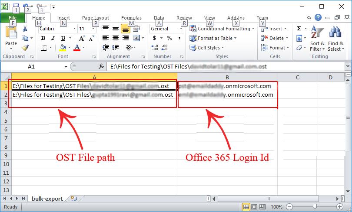Open the File tab
This screenshot has width=352, height=212.
(x=13, y=18)
